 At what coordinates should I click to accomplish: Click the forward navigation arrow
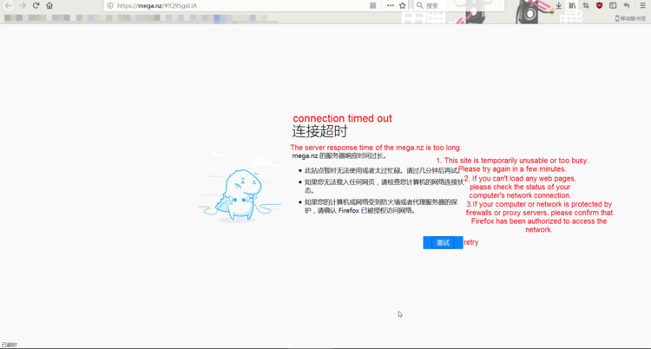23,5
